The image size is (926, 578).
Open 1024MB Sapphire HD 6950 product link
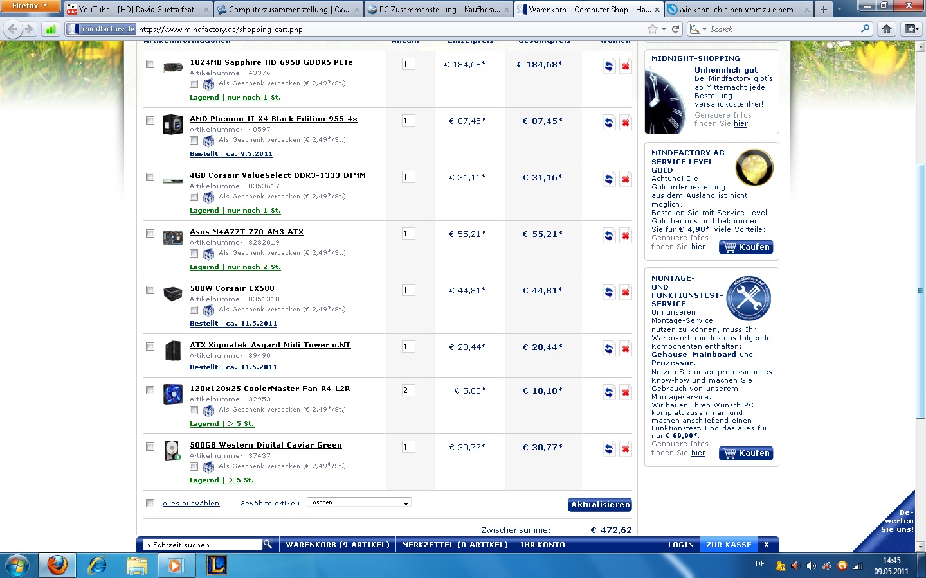pyautogui.click(x=271, y=62)
